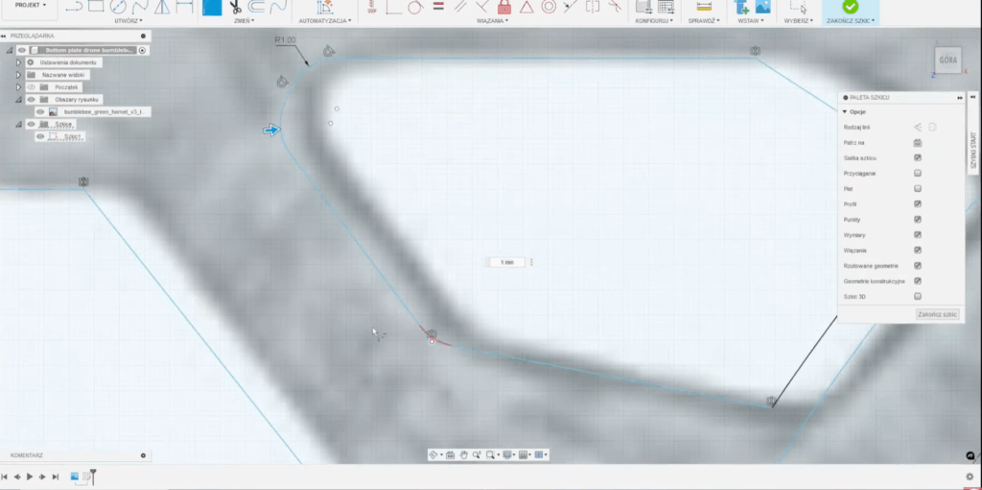Hide the bumblebee_green_hornet image via eye icon
The image size is (982, 490).
tap(40, 111)
